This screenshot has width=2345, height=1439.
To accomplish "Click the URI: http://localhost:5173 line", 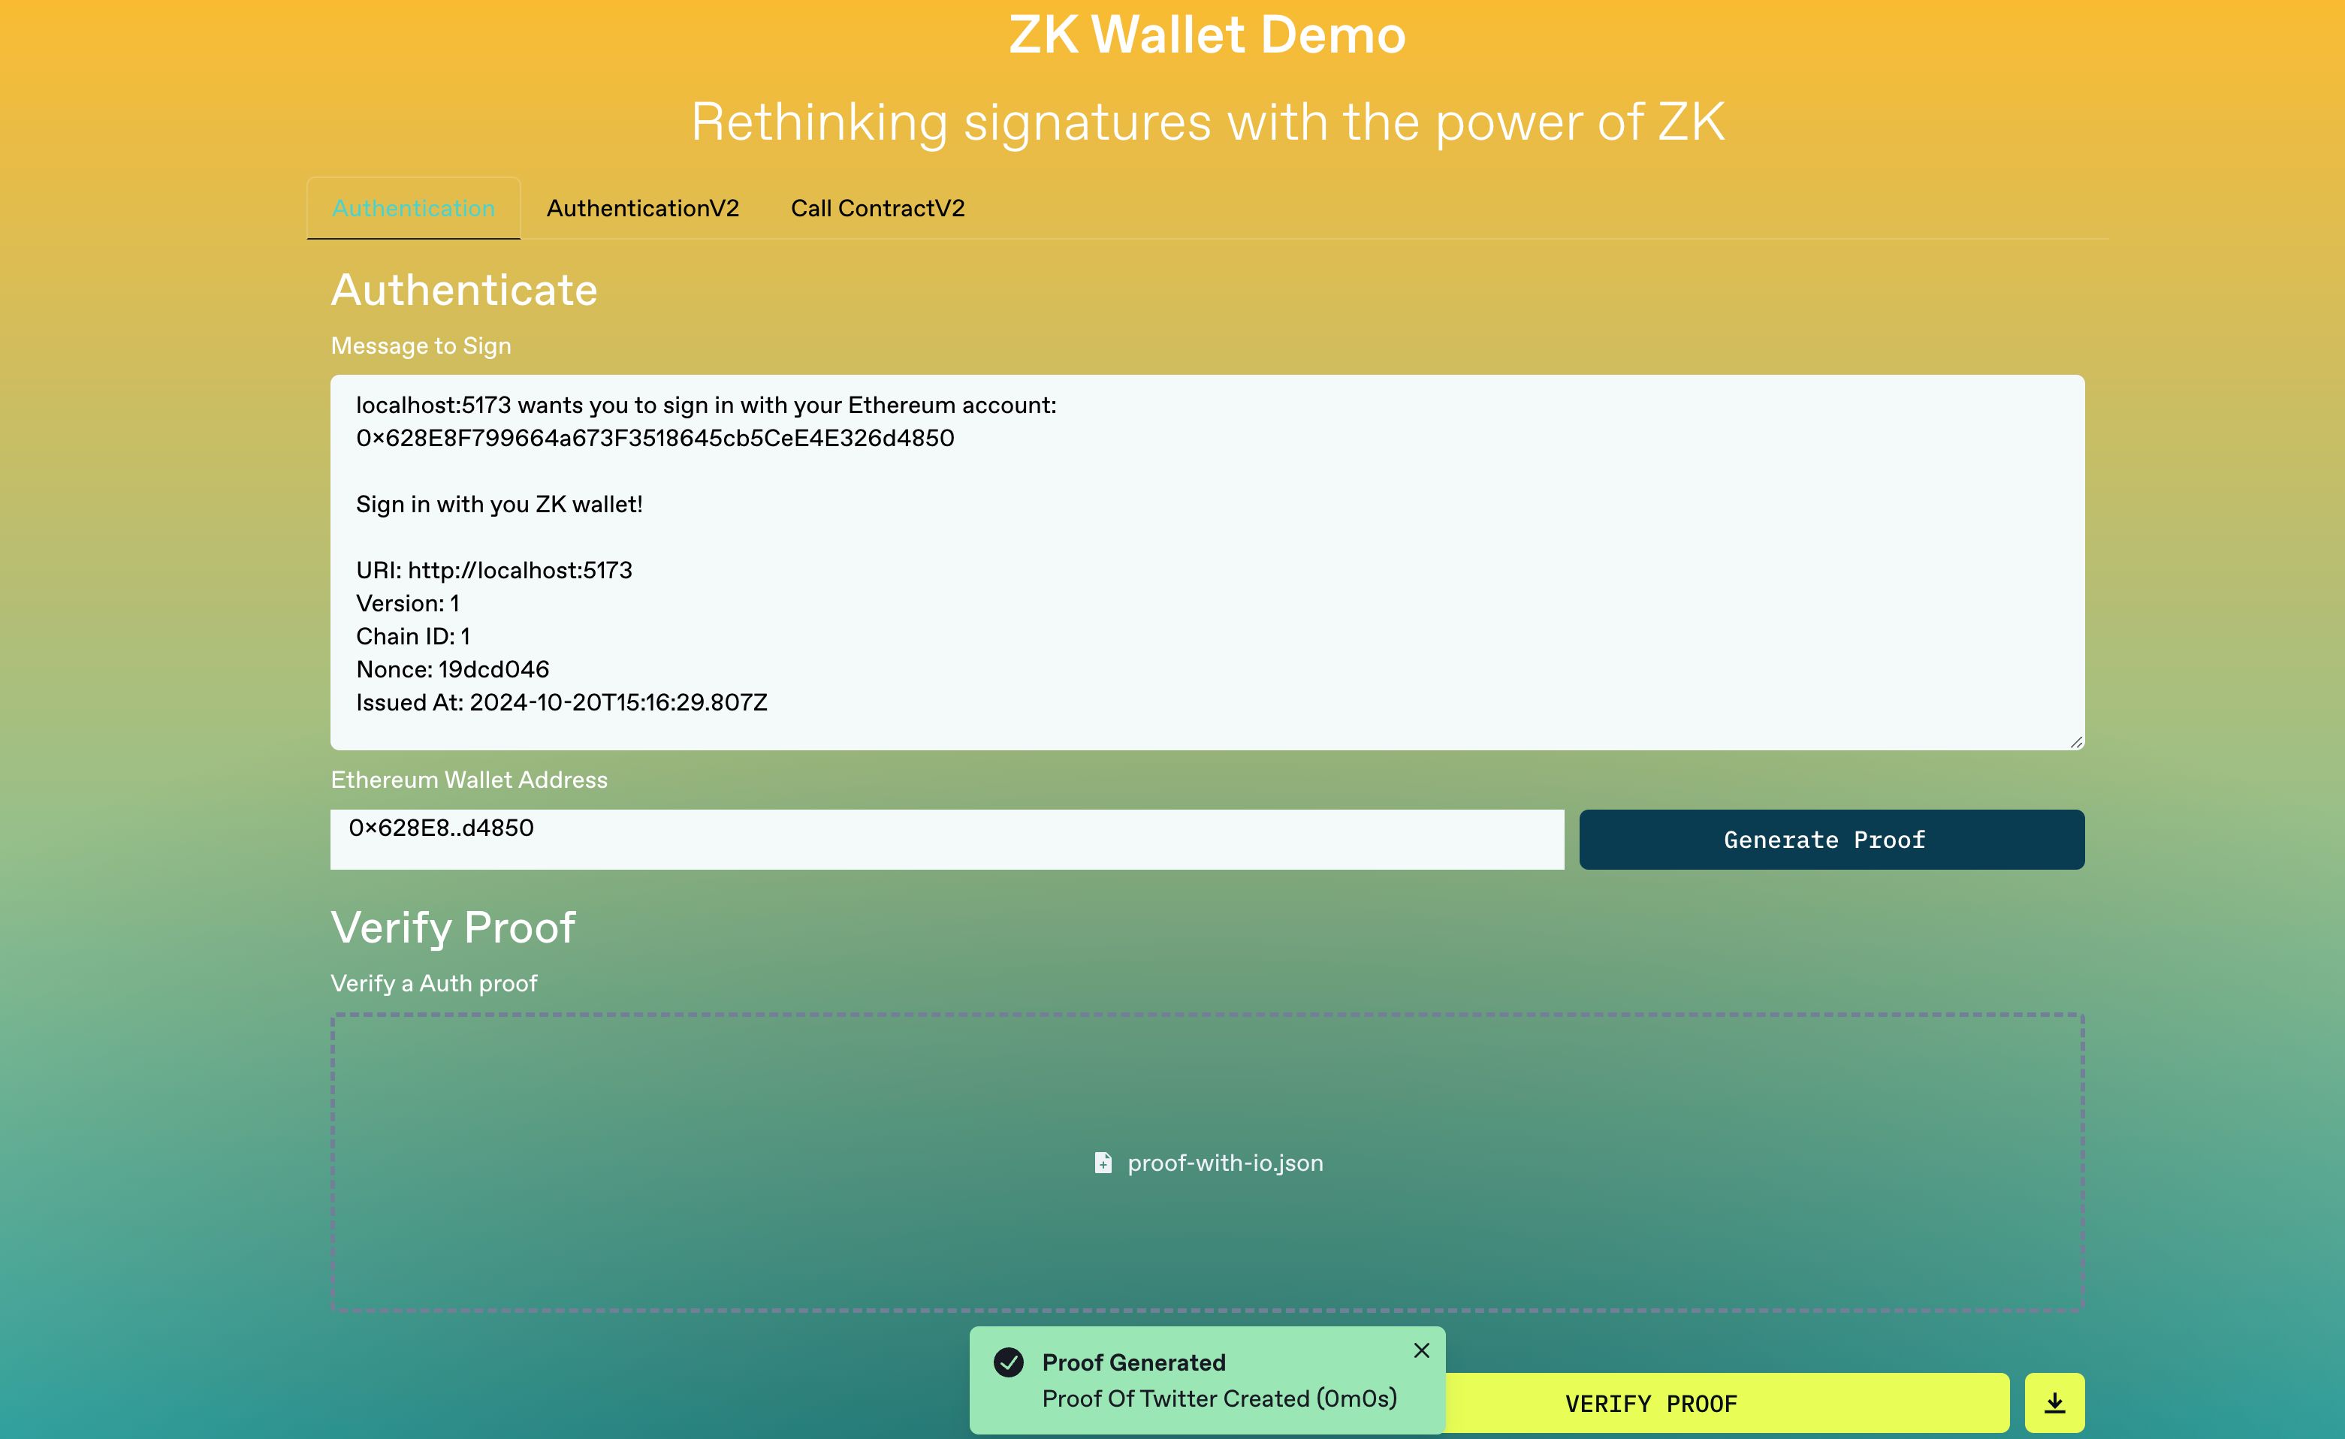I will point(494,570).
